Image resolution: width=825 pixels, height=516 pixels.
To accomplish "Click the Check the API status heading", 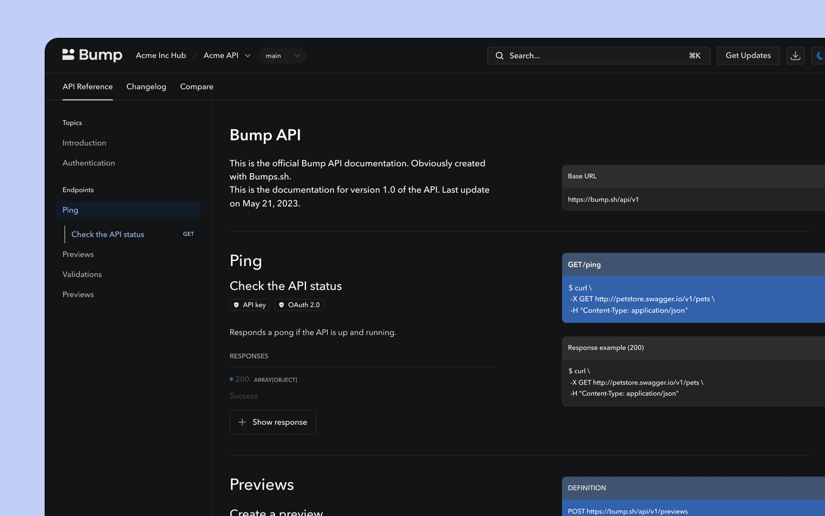I will [286, 286].
